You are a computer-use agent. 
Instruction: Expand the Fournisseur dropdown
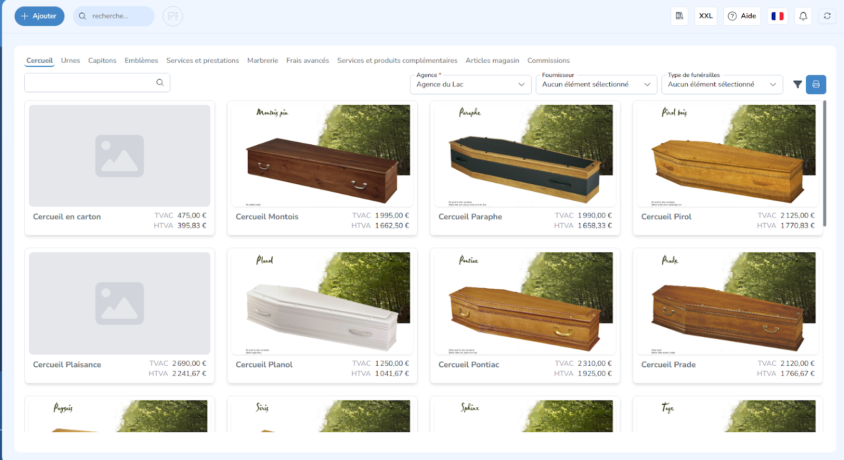coord(596,84)
